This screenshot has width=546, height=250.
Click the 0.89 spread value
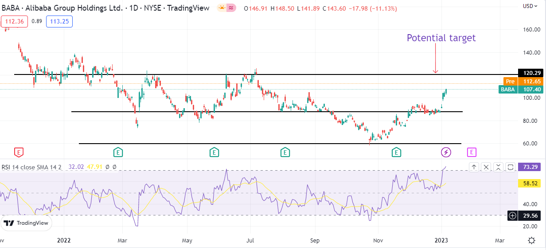coord(37,21)
